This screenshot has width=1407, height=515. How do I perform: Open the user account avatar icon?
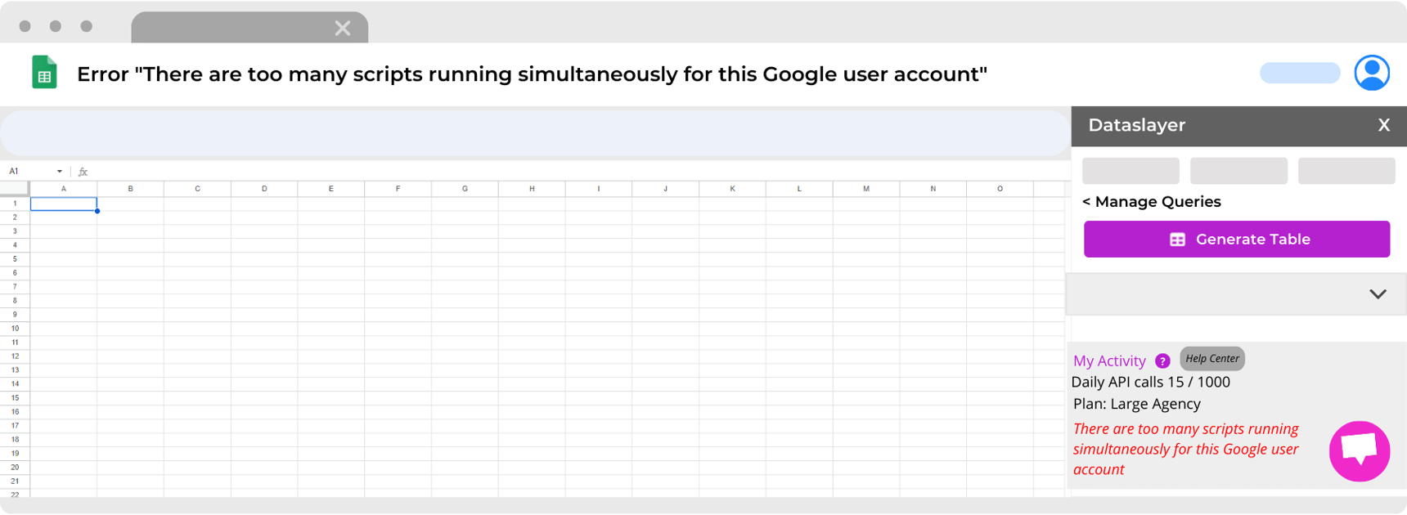(x=1372, y=73)
